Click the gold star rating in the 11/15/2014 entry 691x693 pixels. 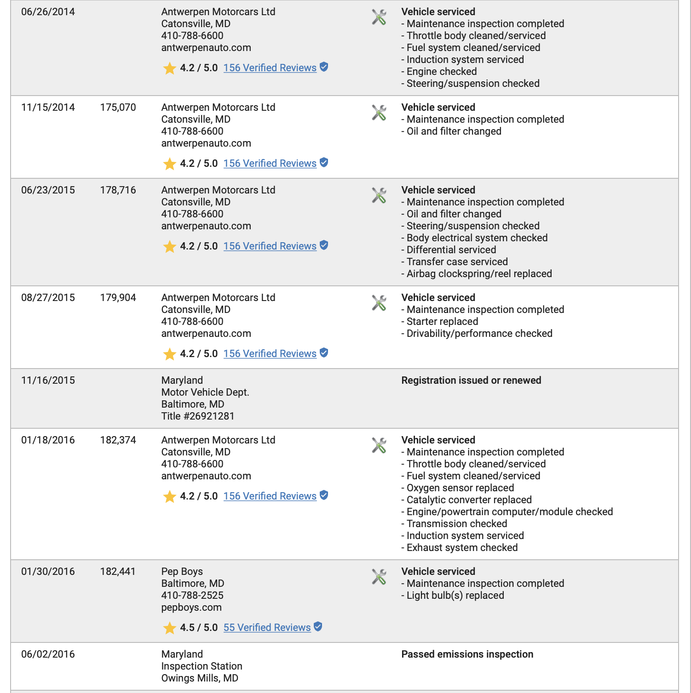(170, 164)
